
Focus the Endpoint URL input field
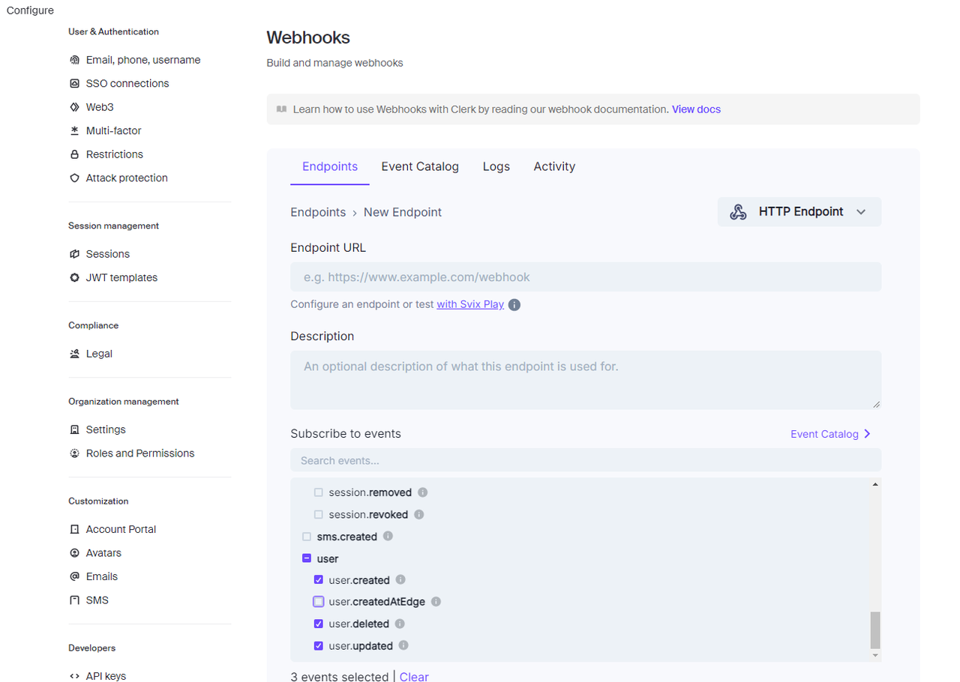(x=586, y=277)
